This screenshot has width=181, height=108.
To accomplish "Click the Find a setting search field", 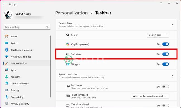I will coord(27,27).
